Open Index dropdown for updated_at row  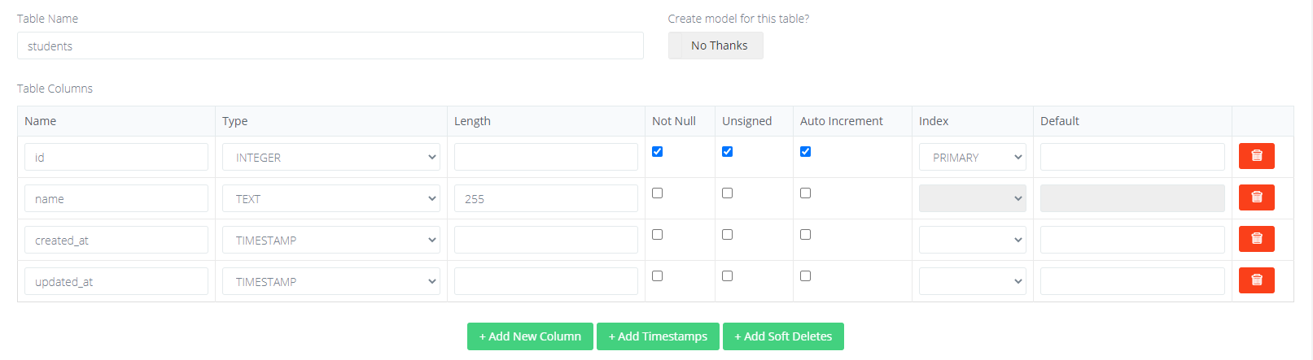pyautogui.click(x=972, y=282)
